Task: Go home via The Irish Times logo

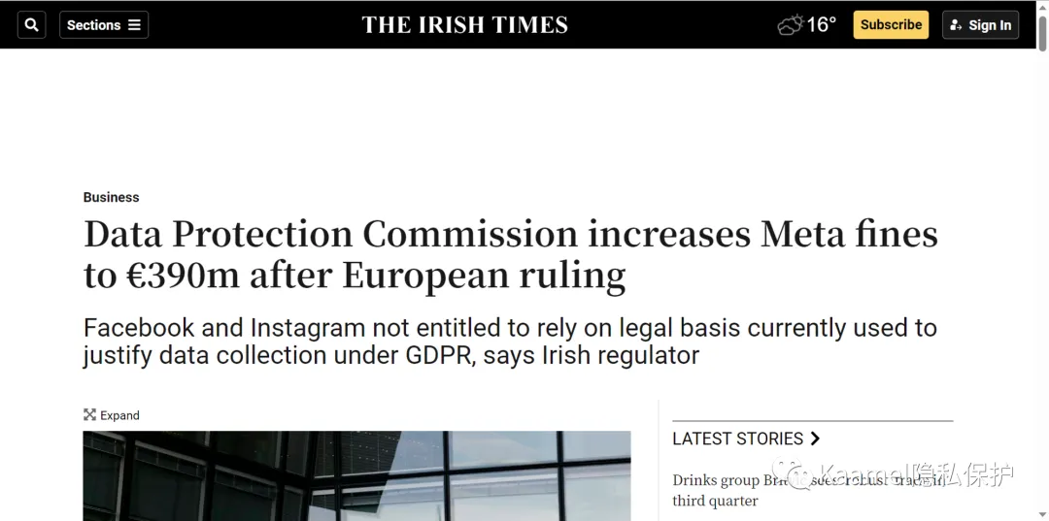Action: click(x=465, y=25)
